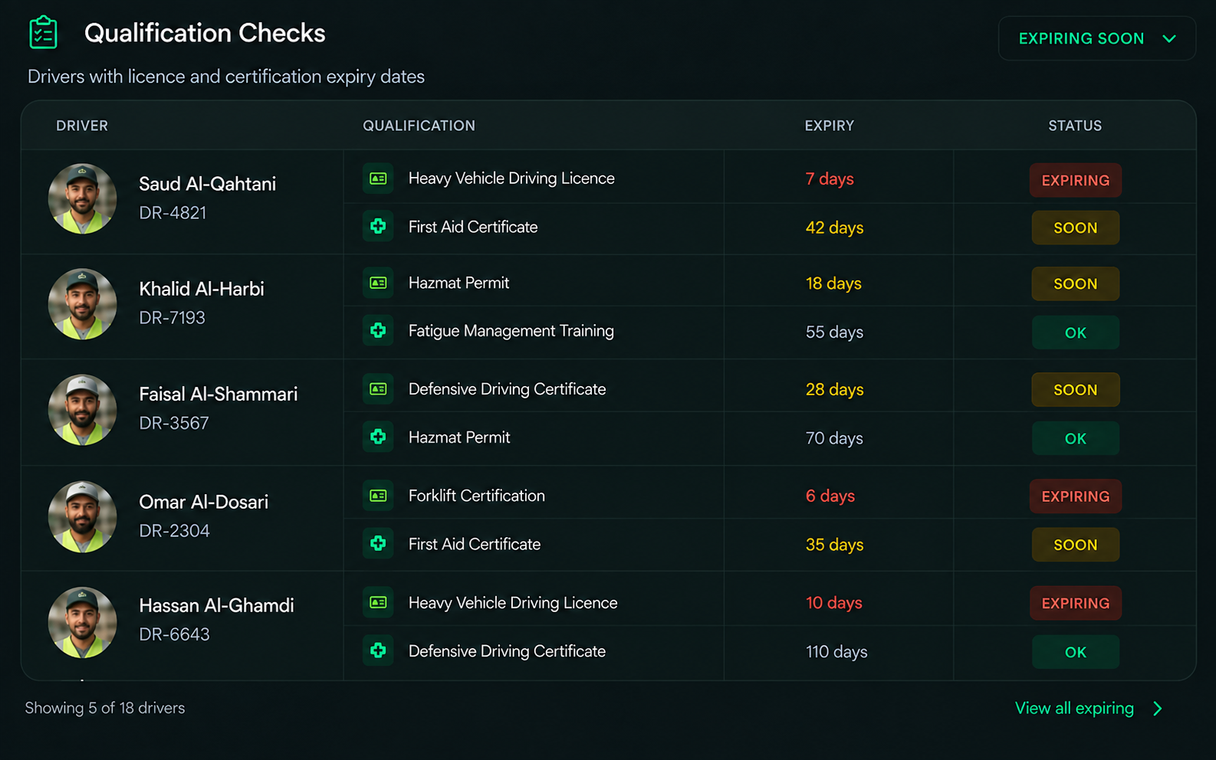This screenshot has width=1216, height=760.
Task: Open the Expiring Soon filter dropdown
Action: click(1096, 38)
